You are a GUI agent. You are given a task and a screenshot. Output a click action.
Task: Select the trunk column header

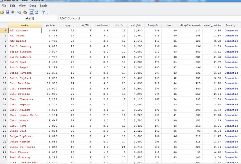(119, 25)
